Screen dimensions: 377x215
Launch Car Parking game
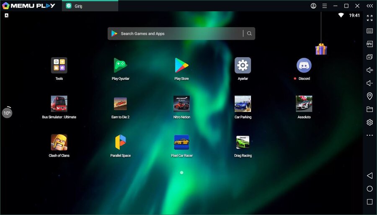point(243,104)
